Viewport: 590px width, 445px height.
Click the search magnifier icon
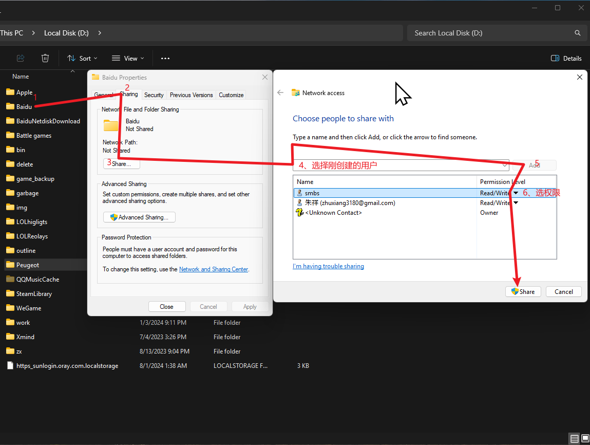(x=578, y=33)
